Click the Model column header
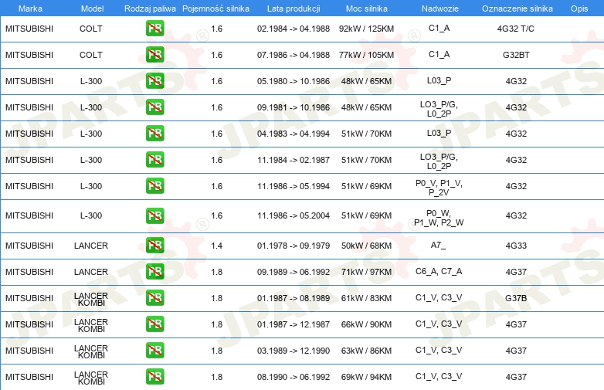 pos(92,8)
